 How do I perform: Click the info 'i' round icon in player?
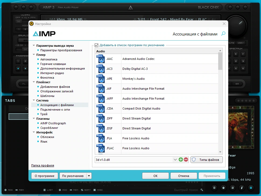click(242, 188)
